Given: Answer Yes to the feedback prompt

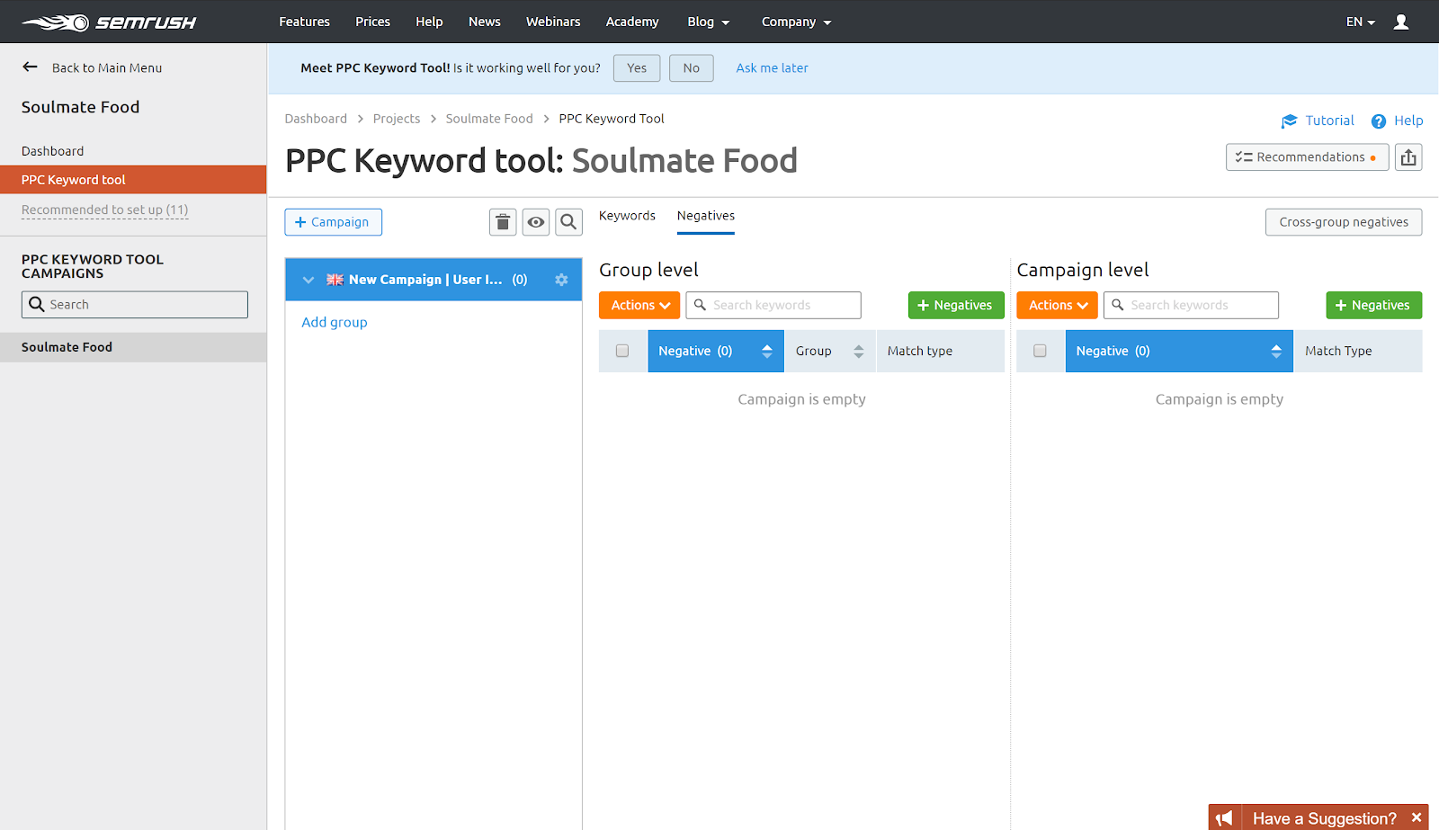Looking at the screenshot, I should tap(637, 68).
